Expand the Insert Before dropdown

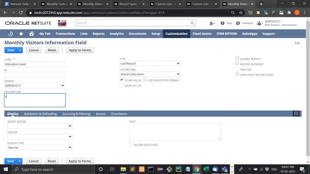pos(40,126)
